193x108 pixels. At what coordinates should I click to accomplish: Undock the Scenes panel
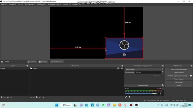click(27, 66)
